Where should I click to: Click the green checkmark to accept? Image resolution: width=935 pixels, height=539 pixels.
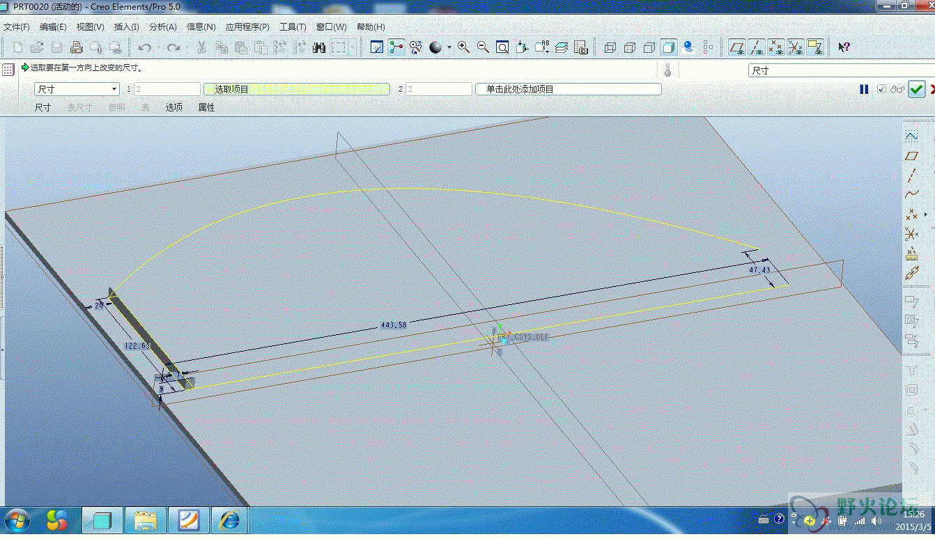click(916, 89)
